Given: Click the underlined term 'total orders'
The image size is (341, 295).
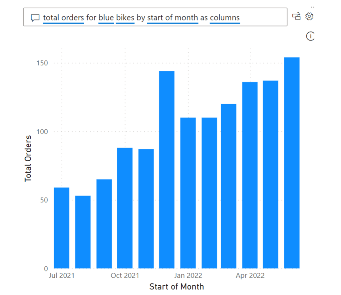Looking at the screenshot, I should (63, 18).
